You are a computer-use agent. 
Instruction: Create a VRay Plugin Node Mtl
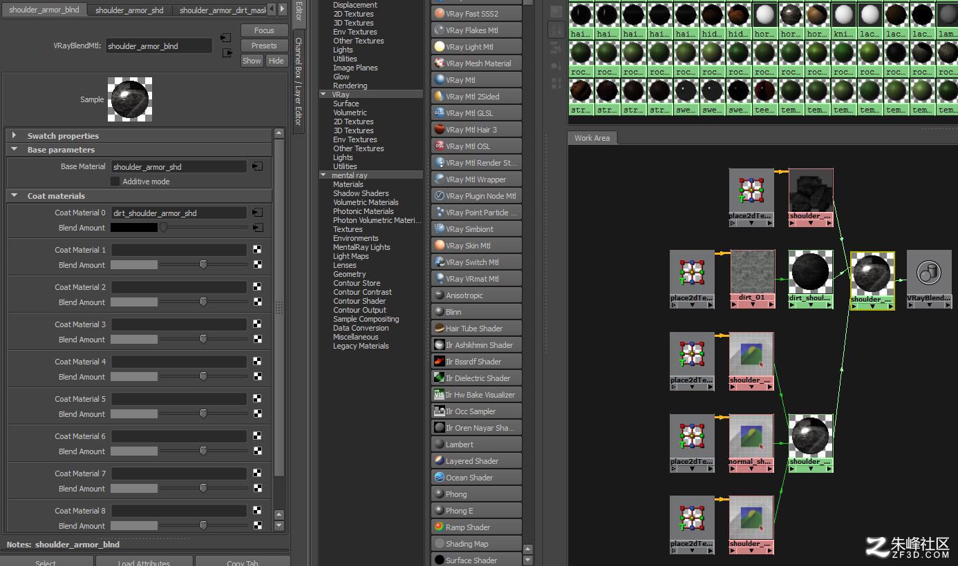click(x=476, y=196)
